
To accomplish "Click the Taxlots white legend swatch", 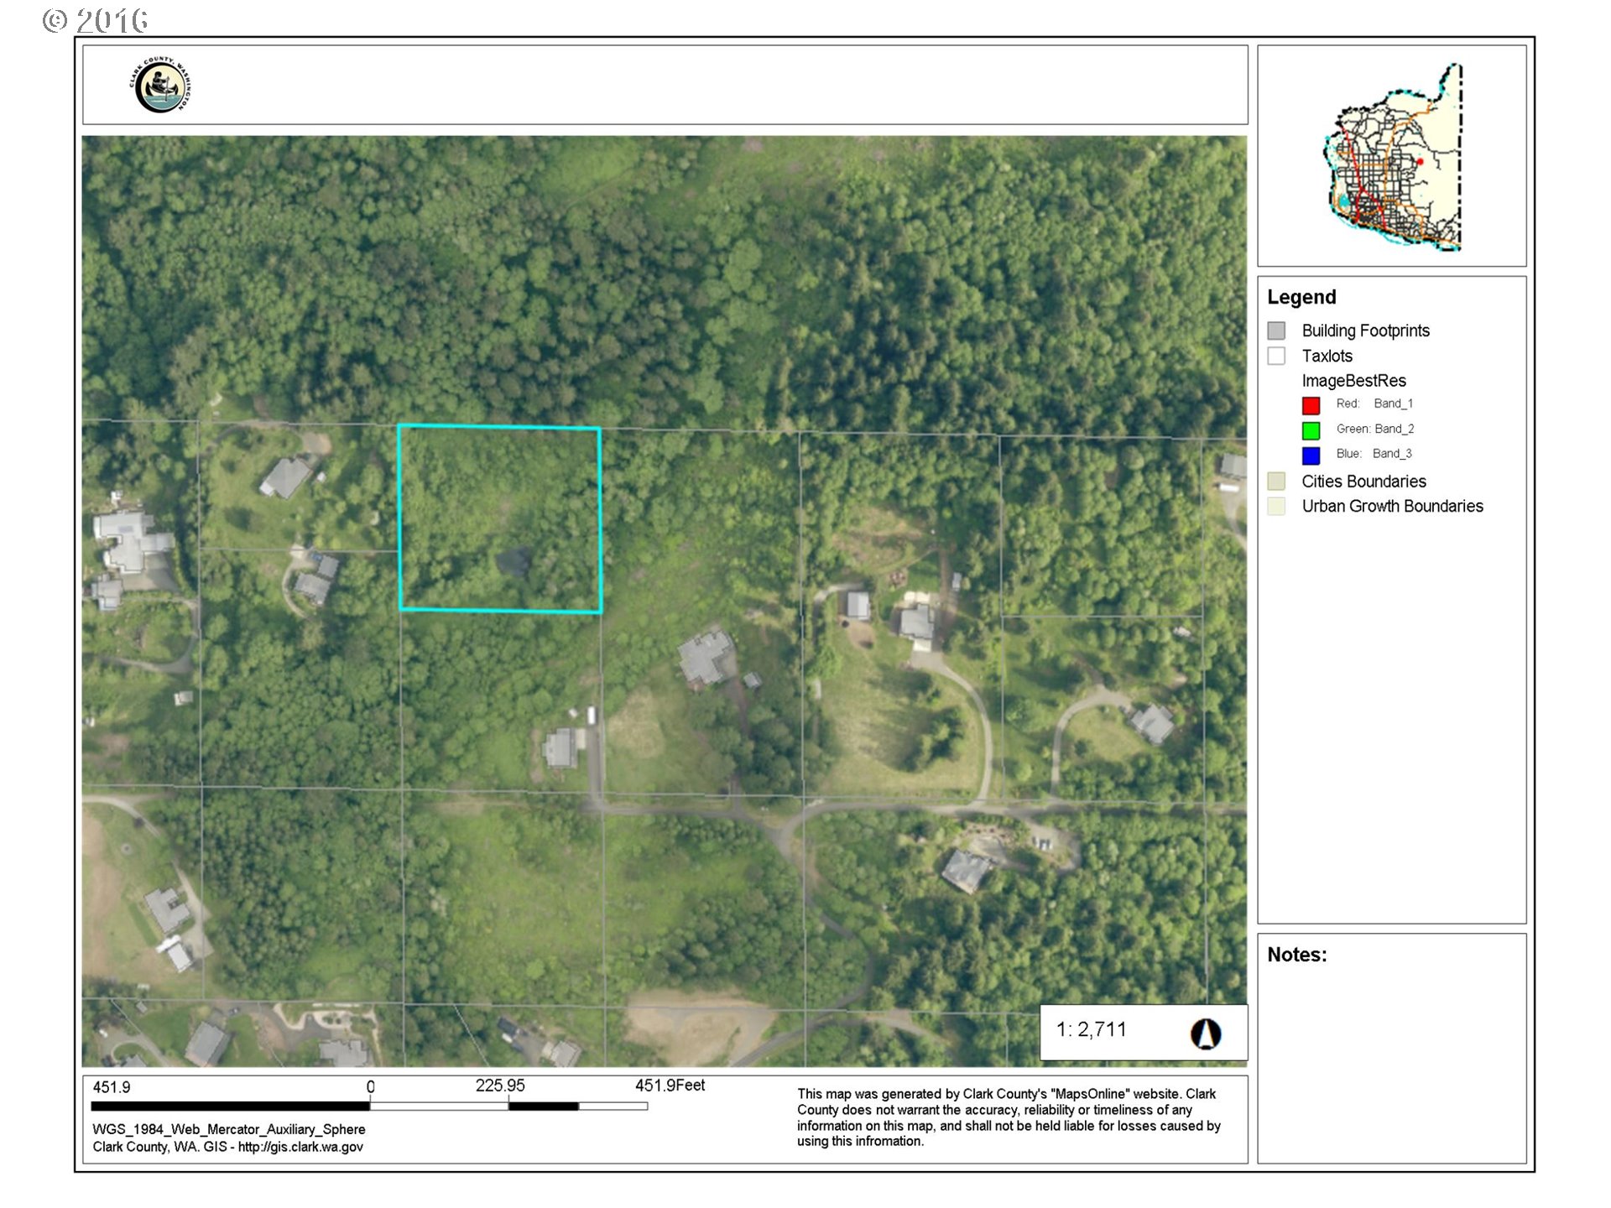I will point(1276,356).
